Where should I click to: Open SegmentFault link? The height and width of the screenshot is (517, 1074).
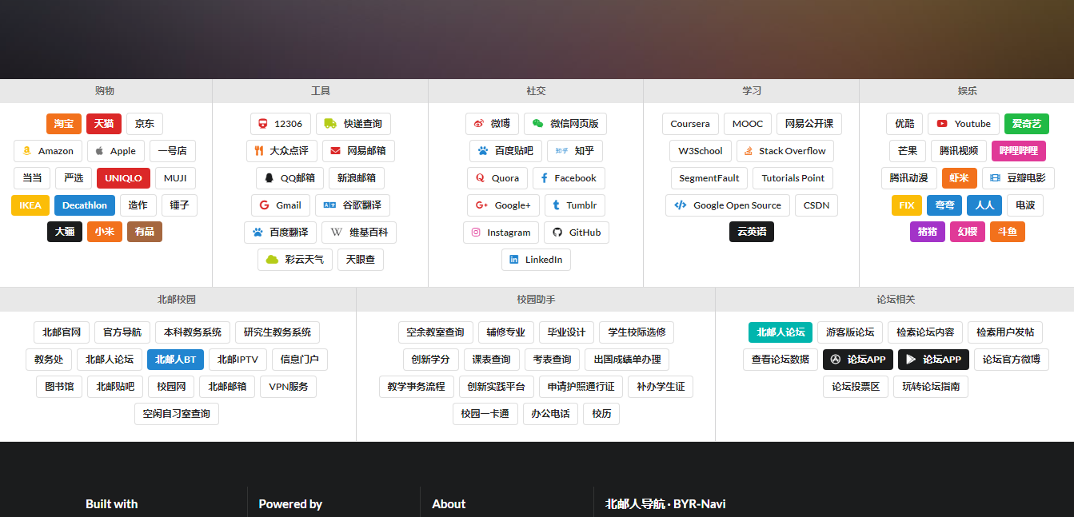709,178
